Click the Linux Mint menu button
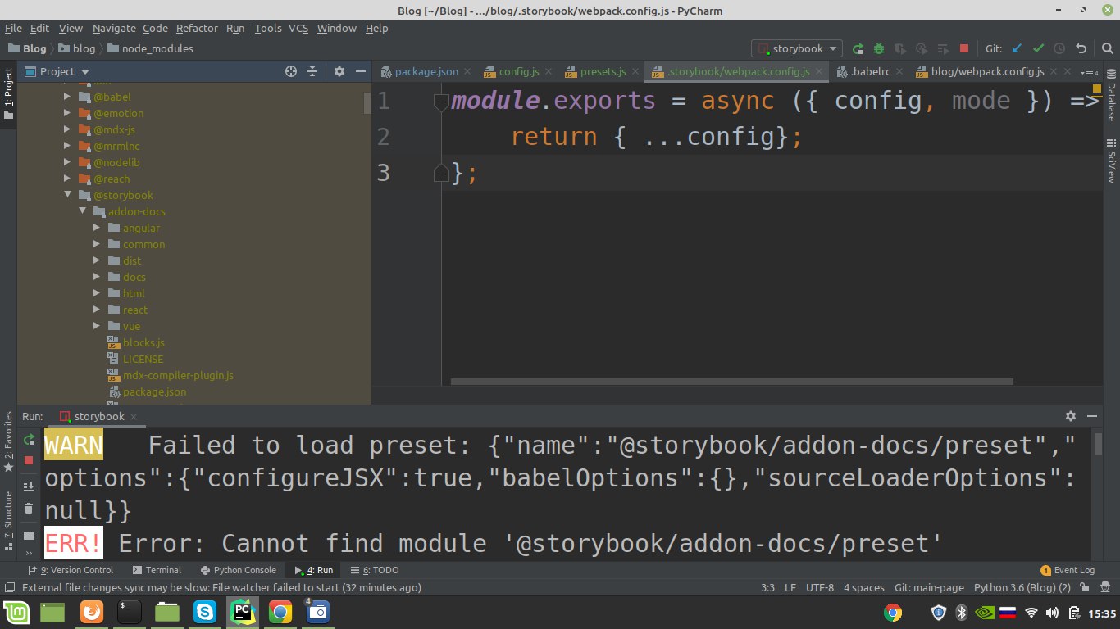This screenshot has height=629, width=1120. (x=16, y=612)
